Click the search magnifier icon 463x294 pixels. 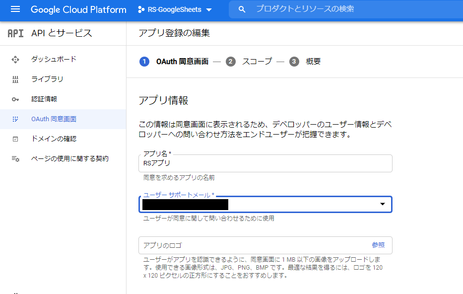[242, 9]
